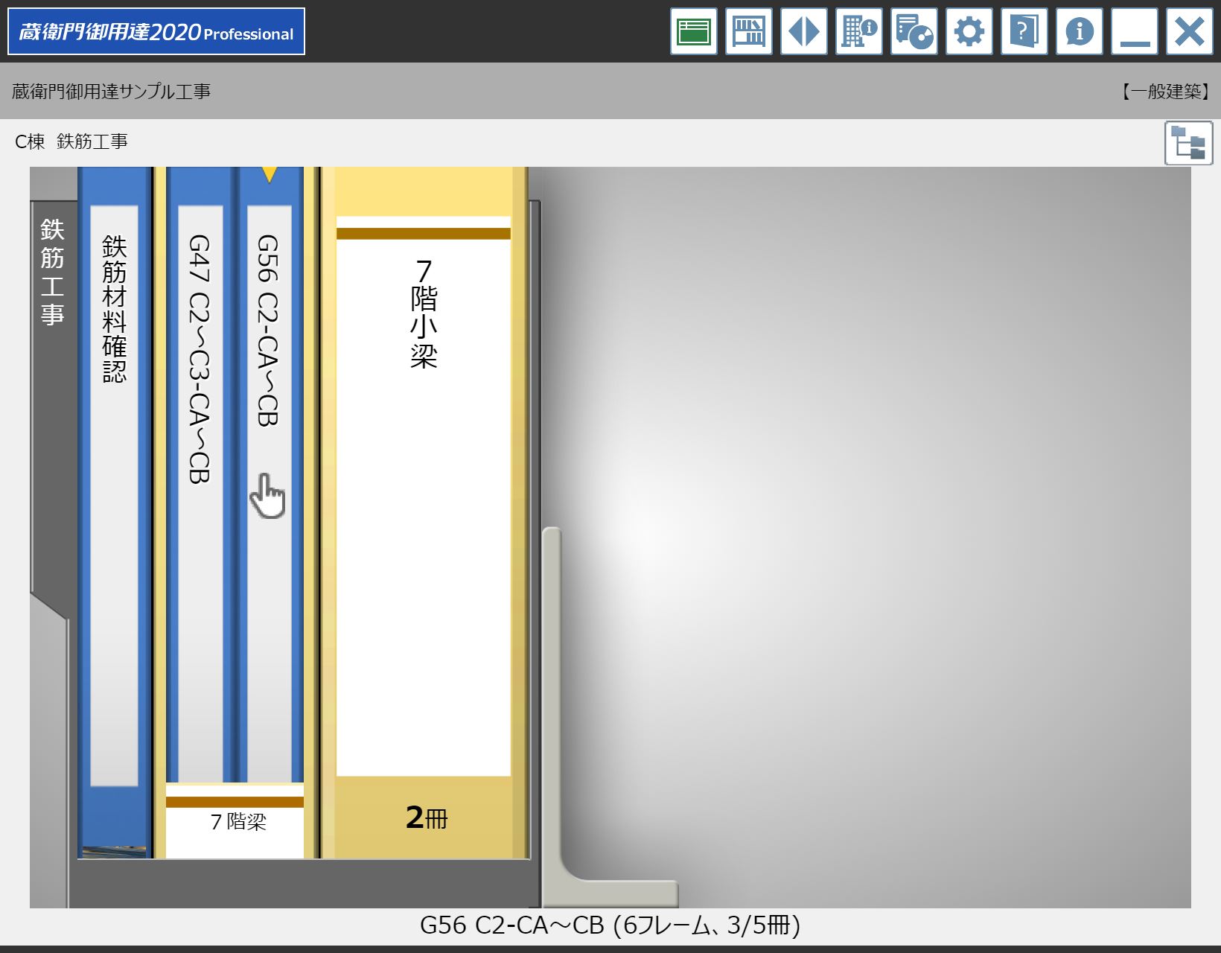Open the green window view icon
Viewport: 1221px width, 953px height.
(x=694, y=31)
